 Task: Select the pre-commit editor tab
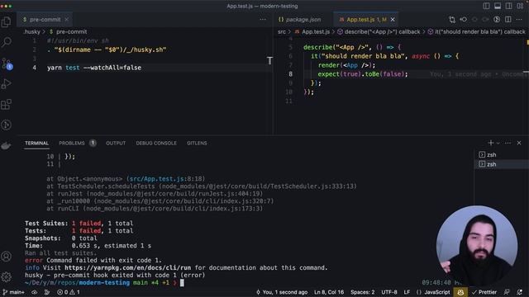point(45,20)
